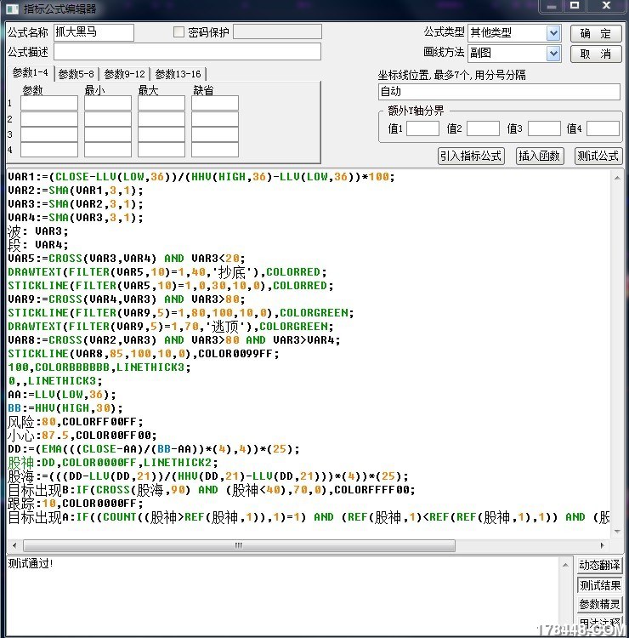
Task: Click the 引入指标公式 button
Action: (471, 156)
